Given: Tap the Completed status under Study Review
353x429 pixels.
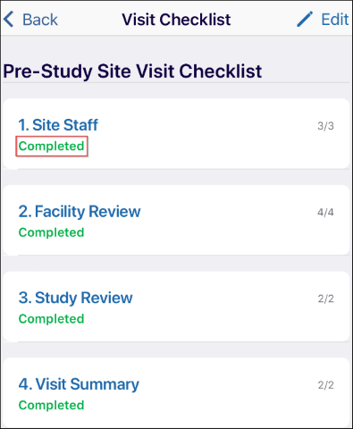Looking at the screenshot, I should coord(51,319).
